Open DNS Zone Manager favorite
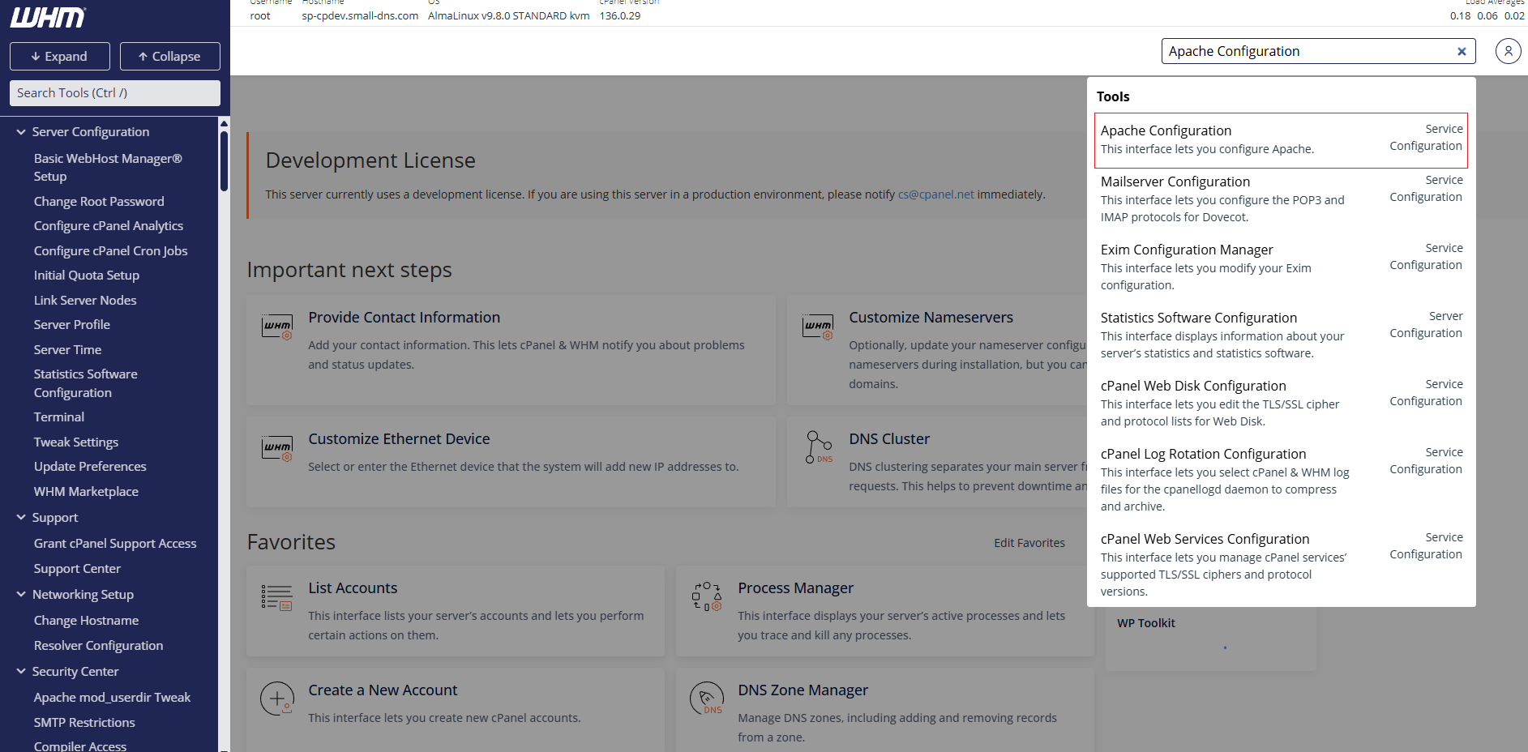The image size is (1528, 752). (803, 690)
